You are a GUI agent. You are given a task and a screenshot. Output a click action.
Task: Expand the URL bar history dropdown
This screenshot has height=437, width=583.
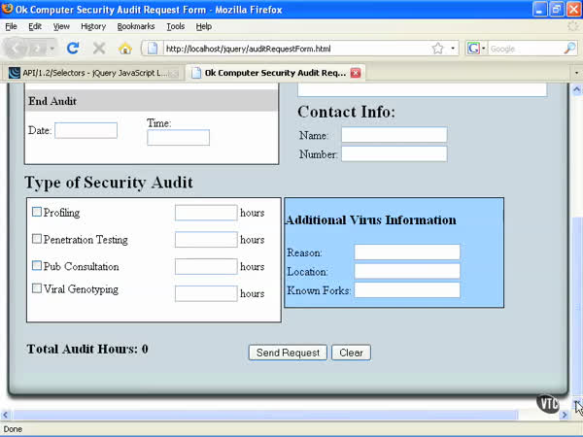[x=453, y=48]
